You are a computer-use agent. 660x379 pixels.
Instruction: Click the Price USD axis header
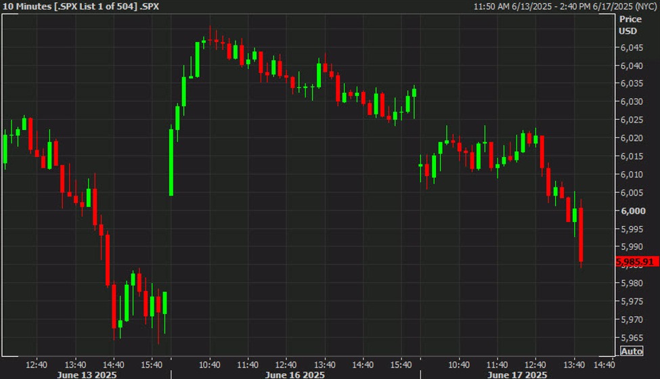pyautogui.click(x=630, y=25)
